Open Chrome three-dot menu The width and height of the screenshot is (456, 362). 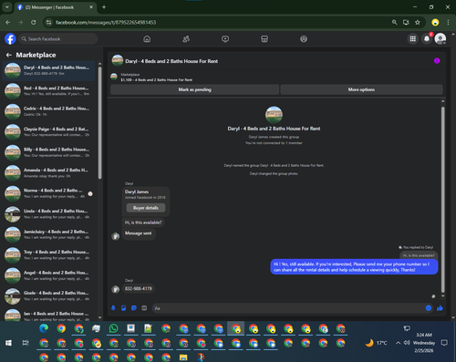pyautogui.click(x=448, y=22)
